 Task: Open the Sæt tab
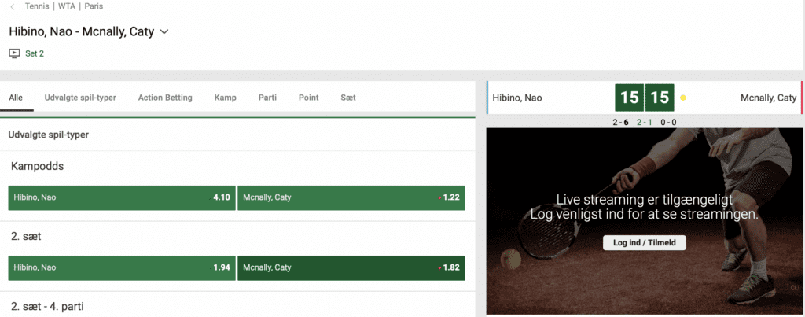[x=347, y=98]
